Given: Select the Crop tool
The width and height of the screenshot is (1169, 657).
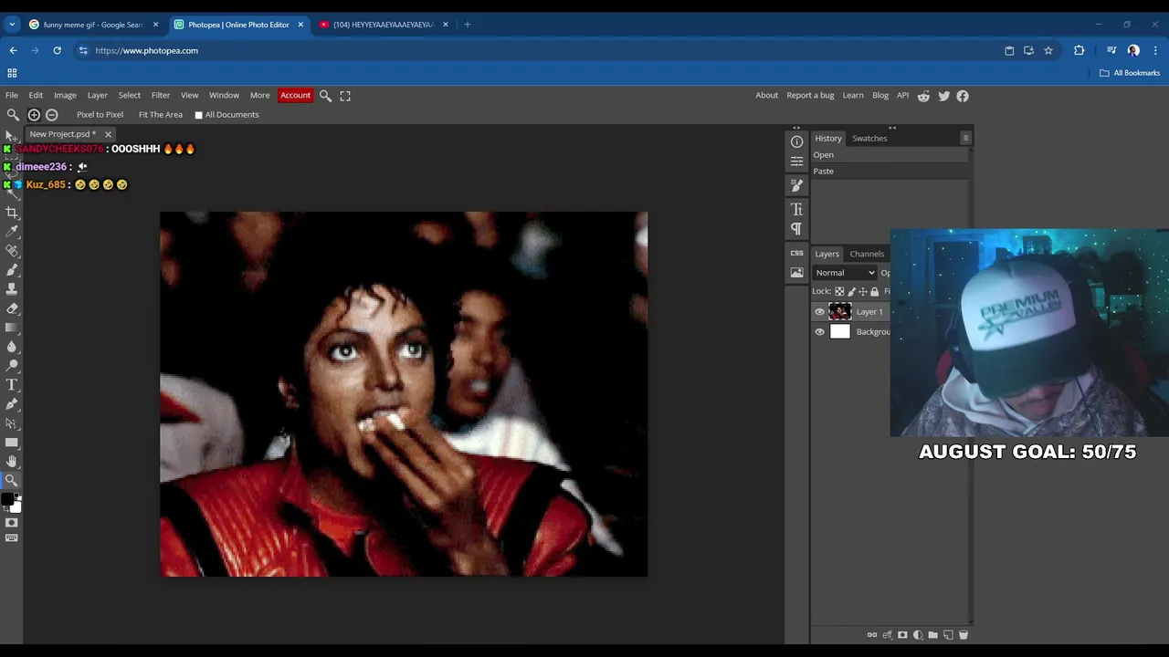Looking at the screenshot, I should coord(12,213).
